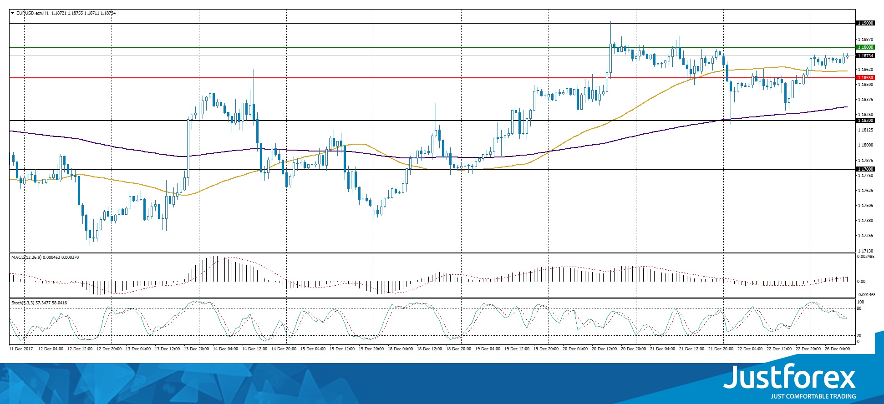Click the 1.18870 price axis label

(x=865, y=40)
